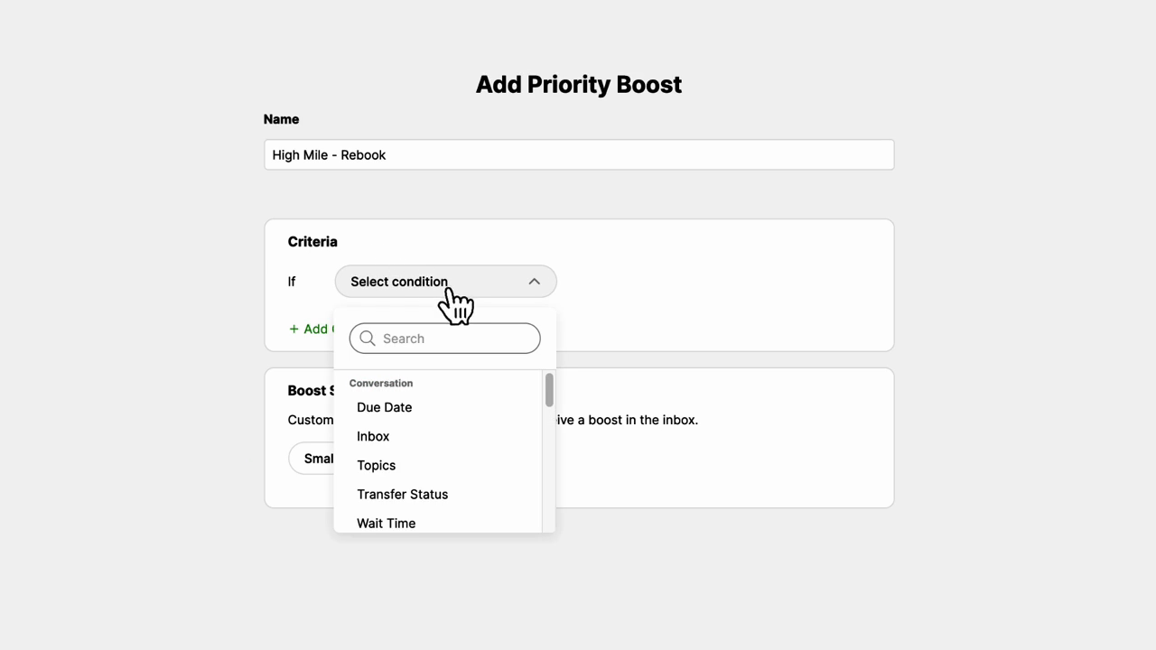Click the "+ Add Condition" link
The height and width of the screenshot is (650, 1156).
(x=310, y=329)
